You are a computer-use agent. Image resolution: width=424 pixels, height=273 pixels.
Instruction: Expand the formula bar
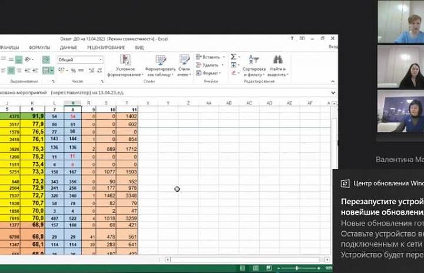click(333, 93)
